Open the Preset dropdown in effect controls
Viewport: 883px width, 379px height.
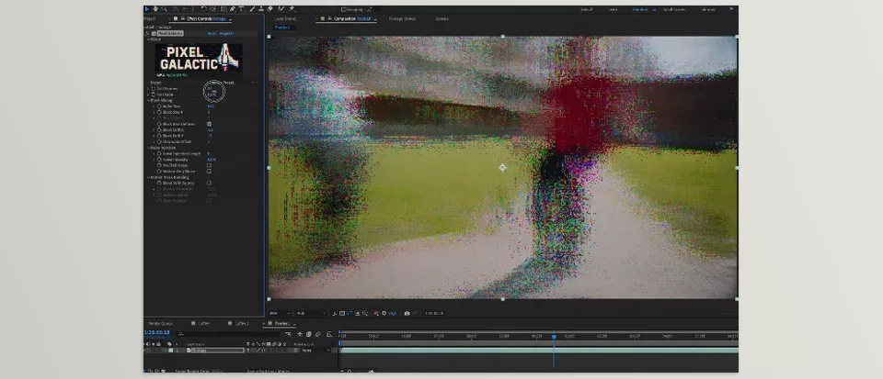coord(231,83)
